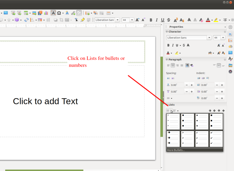Choose arrow bullets style
This screenshot has height=171, width=234.
click(x=173, y=139)
